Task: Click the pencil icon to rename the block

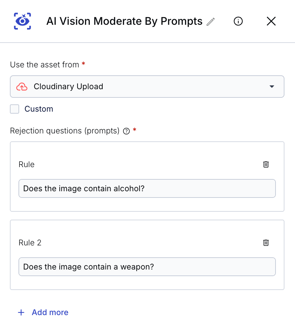Action: [x=211, y=22]
